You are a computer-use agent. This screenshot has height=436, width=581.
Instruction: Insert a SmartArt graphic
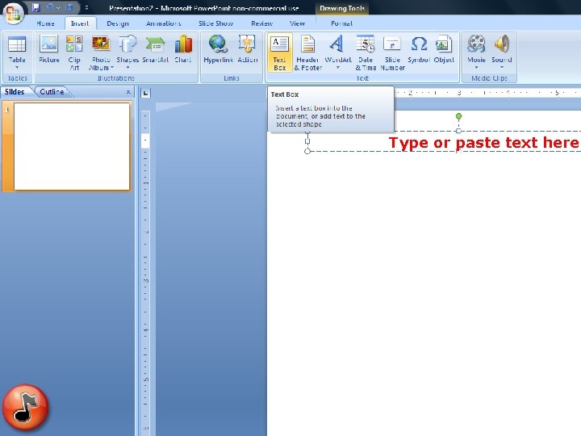point(155,50)
